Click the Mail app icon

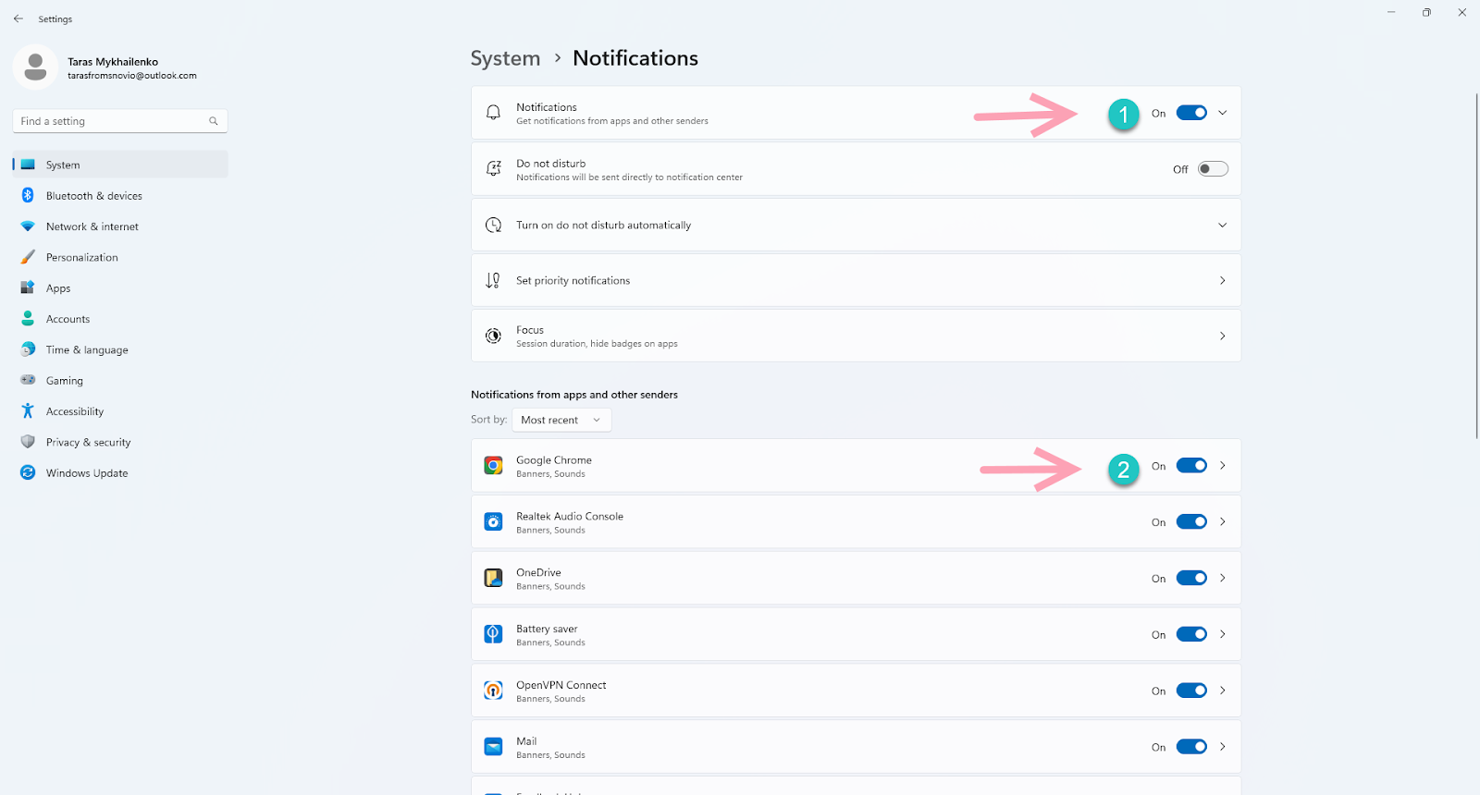[494, 747]
